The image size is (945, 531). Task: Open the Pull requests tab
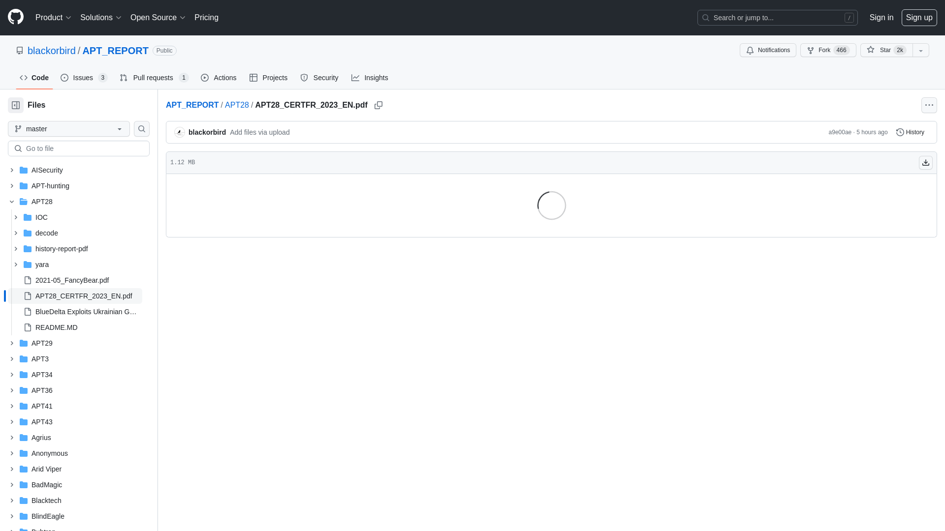[154, 78]
